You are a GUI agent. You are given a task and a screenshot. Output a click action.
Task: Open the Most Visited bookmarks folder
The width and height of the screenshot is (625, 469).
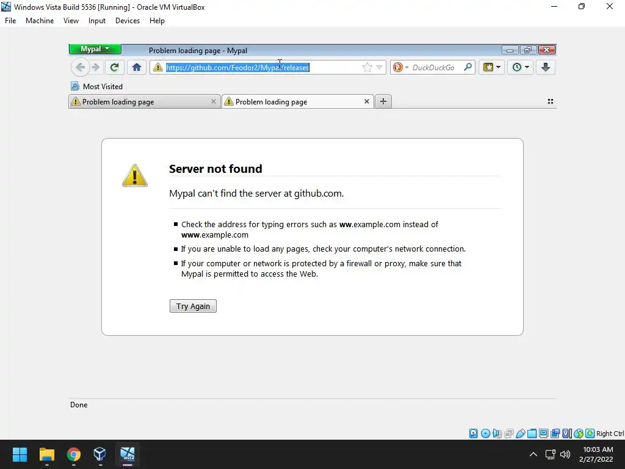[x=97, y=87]
